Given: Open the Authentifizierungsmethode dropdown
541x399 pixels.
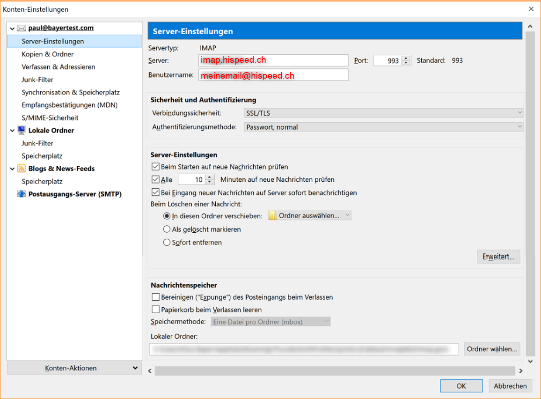Looking at the screenshot, I should coord(383,127).
